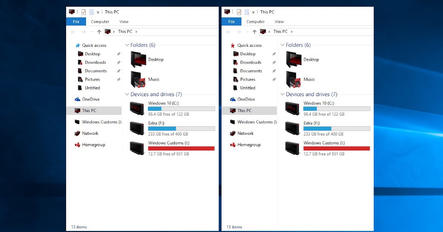Collapse Devices and drives (7) in right window

[282, 95]
